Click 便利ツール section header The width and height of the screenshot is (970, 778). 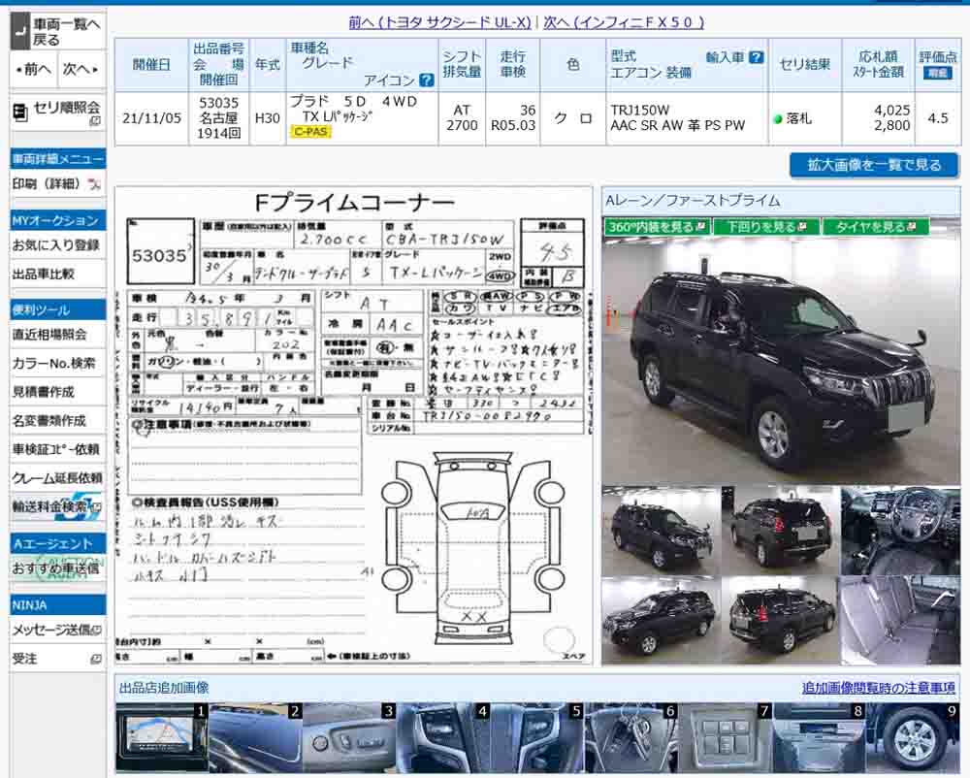click(x=58, y=309)
